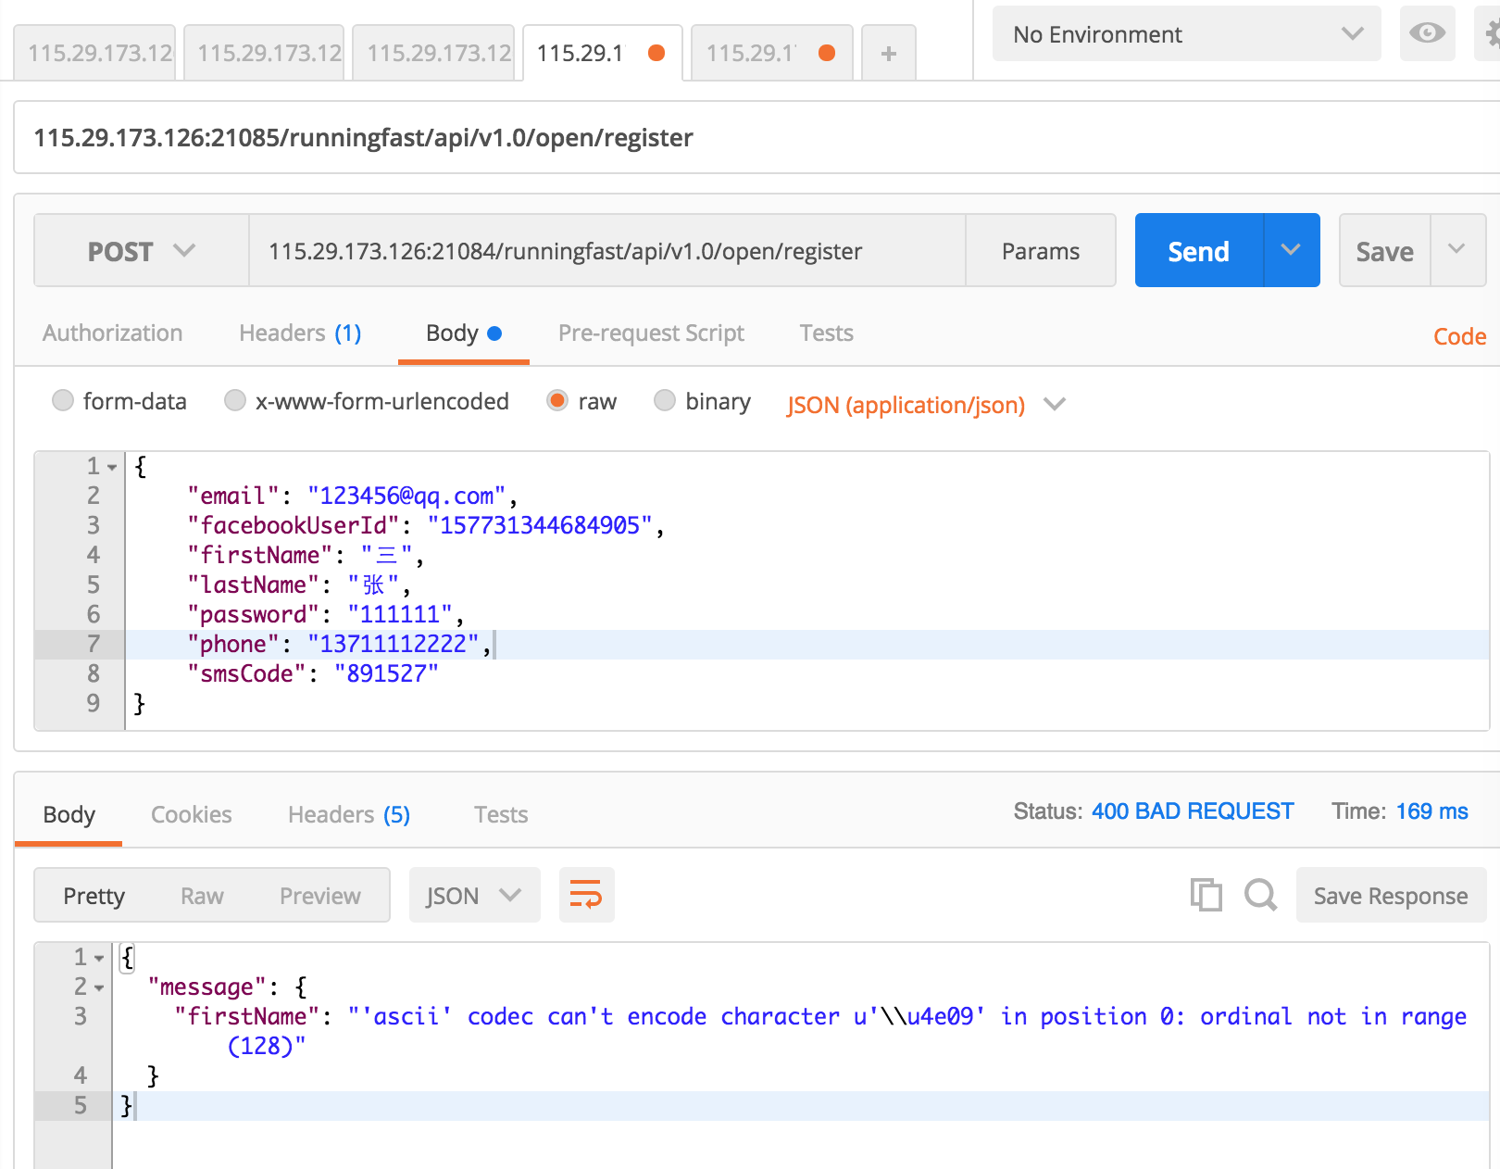Select the form-data radio button

(x=63, y=400)
